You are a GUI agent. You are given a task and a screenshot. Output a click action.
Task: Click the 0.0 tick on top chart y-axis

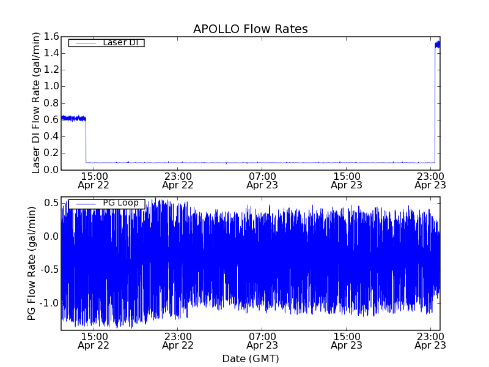51,169
